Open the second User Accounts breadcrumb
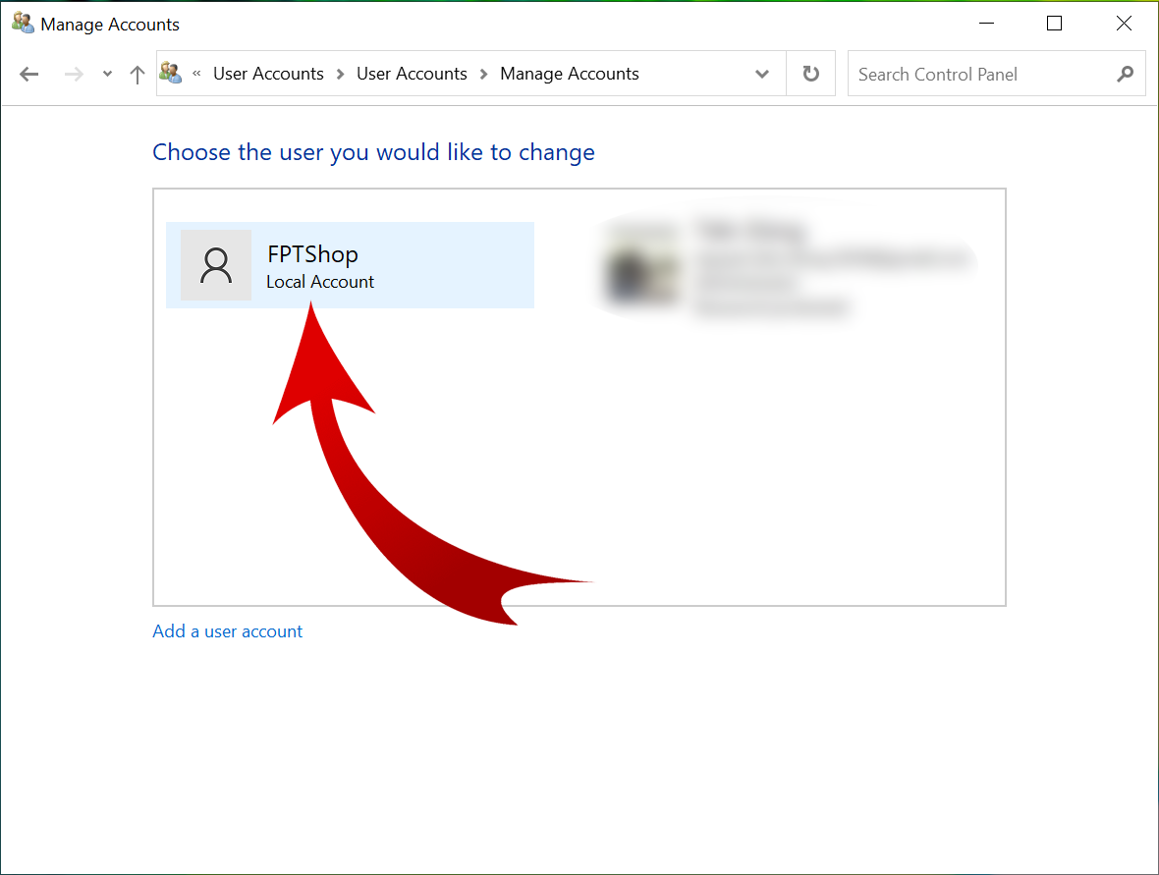This screenshot has height=875, width=1159. (412, 74)
